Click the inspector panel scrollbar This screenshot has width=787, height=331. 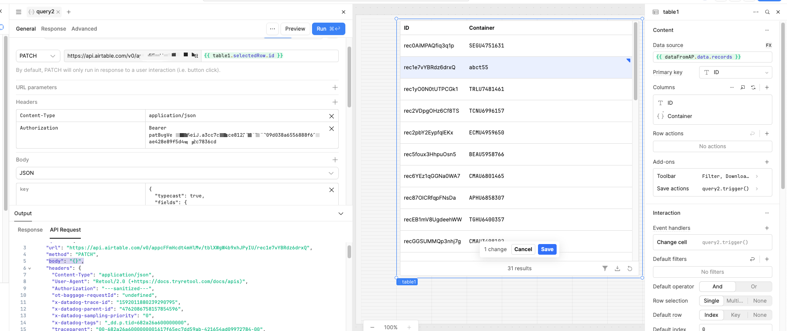(x=783, y=106)
